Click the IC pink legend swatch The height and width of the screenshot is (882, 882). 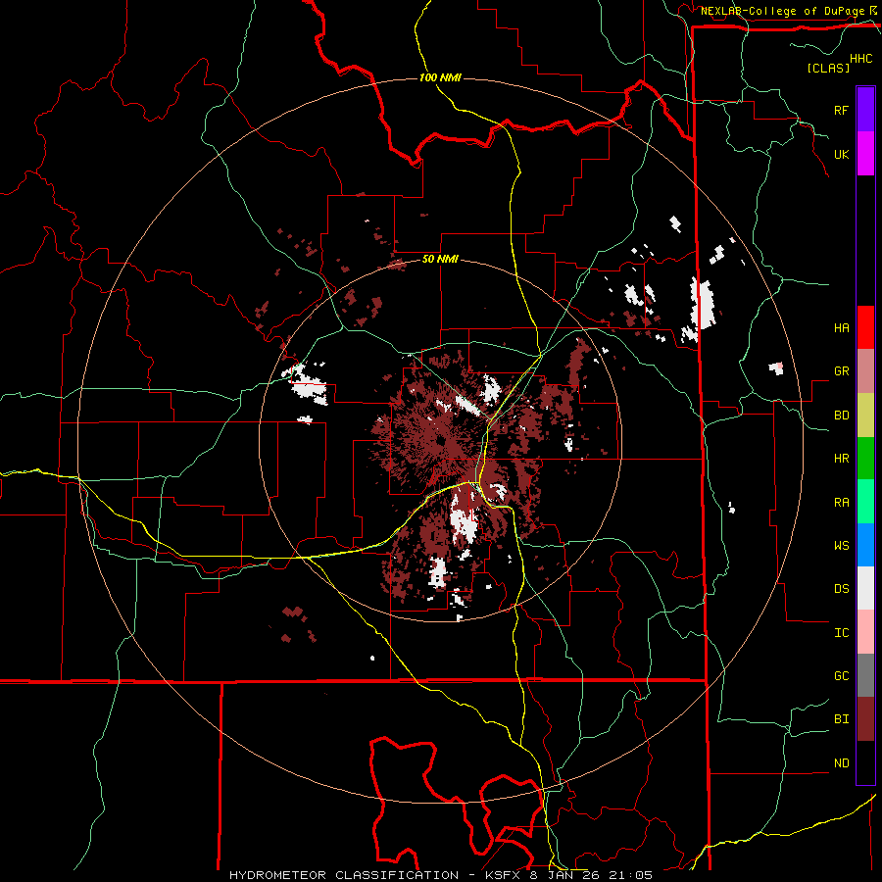click(865, 632)
